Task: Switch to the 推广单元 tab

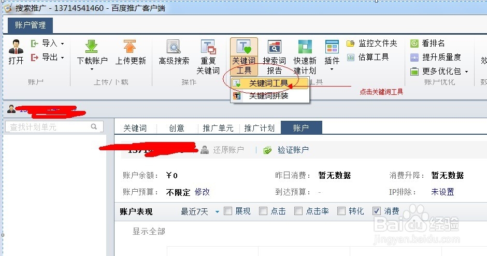Action: point(218,128)
